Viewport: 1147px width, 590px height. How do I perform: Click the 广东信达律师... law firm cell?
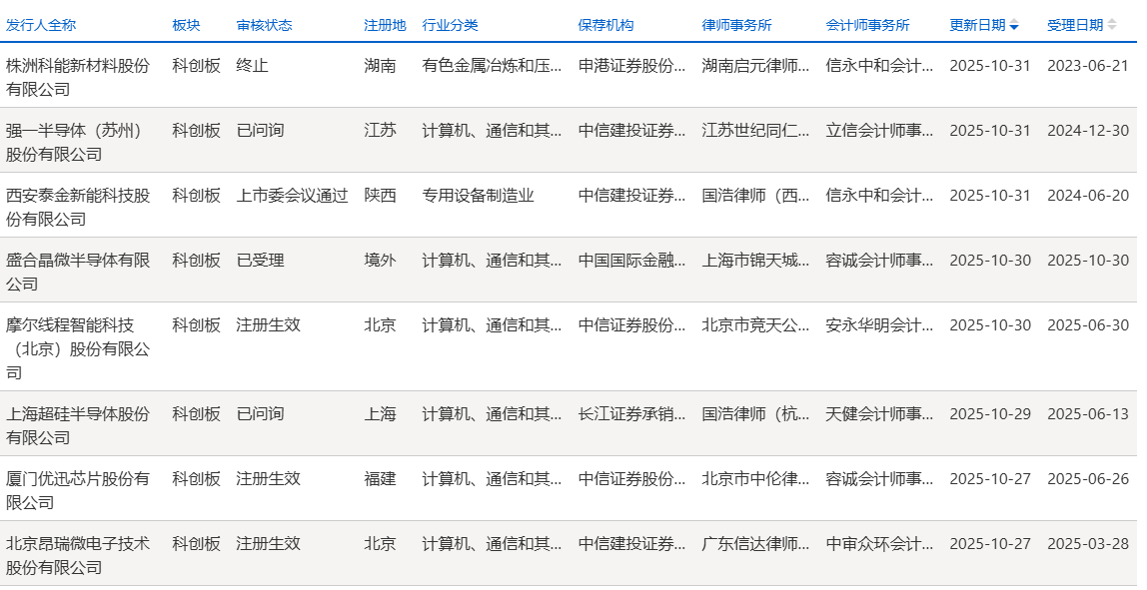755,544
